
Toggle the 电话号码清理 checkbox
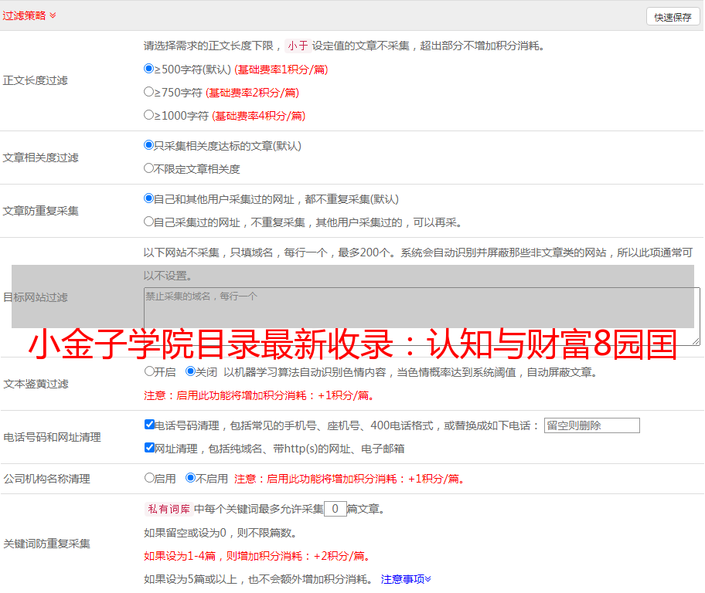pyautogui.click(x=150, y=425)
